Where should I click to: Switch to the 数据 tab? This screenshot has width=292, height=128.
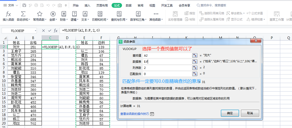[129, 5]
